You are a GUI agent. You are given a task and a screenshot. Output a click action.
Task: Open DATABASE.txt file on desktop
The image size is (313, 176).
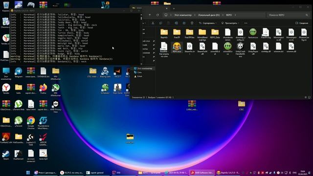(43, 72)
